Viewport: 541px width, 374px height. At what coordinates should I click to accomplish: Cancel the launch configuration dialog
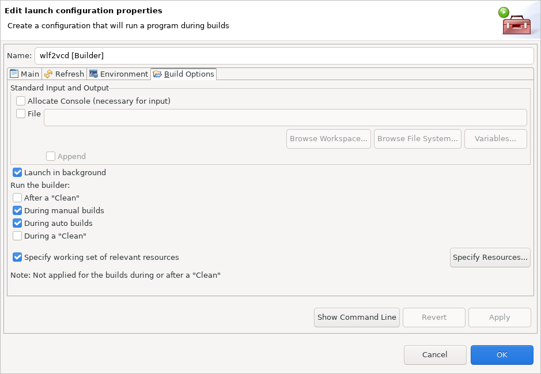point(435,355)
